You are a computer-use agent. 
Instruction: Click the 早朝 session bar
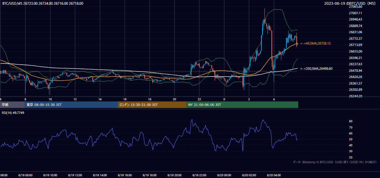click(12, 105)
